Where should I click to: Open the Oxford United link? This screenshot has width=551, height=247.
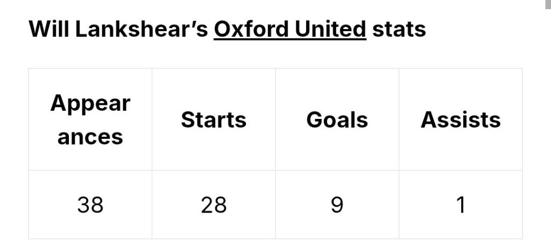290,29
